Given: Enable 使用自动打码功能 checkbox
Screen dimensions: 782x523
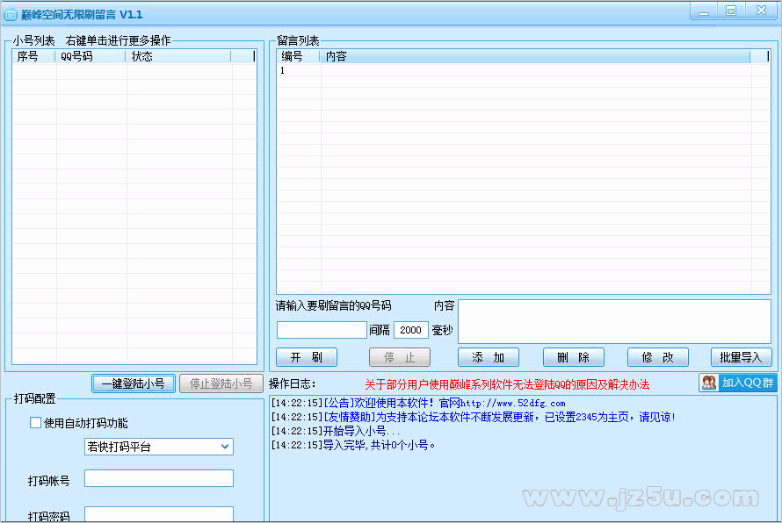Looking at the screenshot, I should pyautogui.click(x=35, y=423).
